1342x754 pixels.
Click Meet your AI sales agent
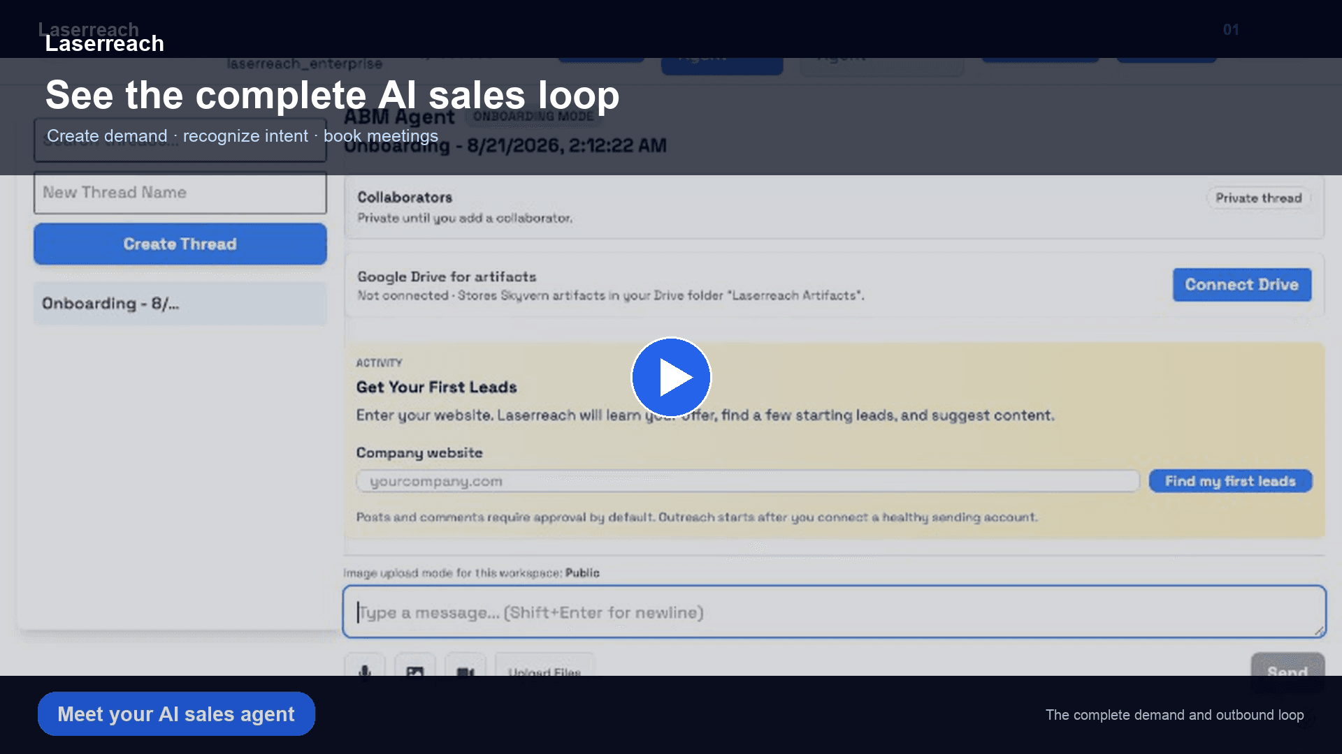pos(176,714)
